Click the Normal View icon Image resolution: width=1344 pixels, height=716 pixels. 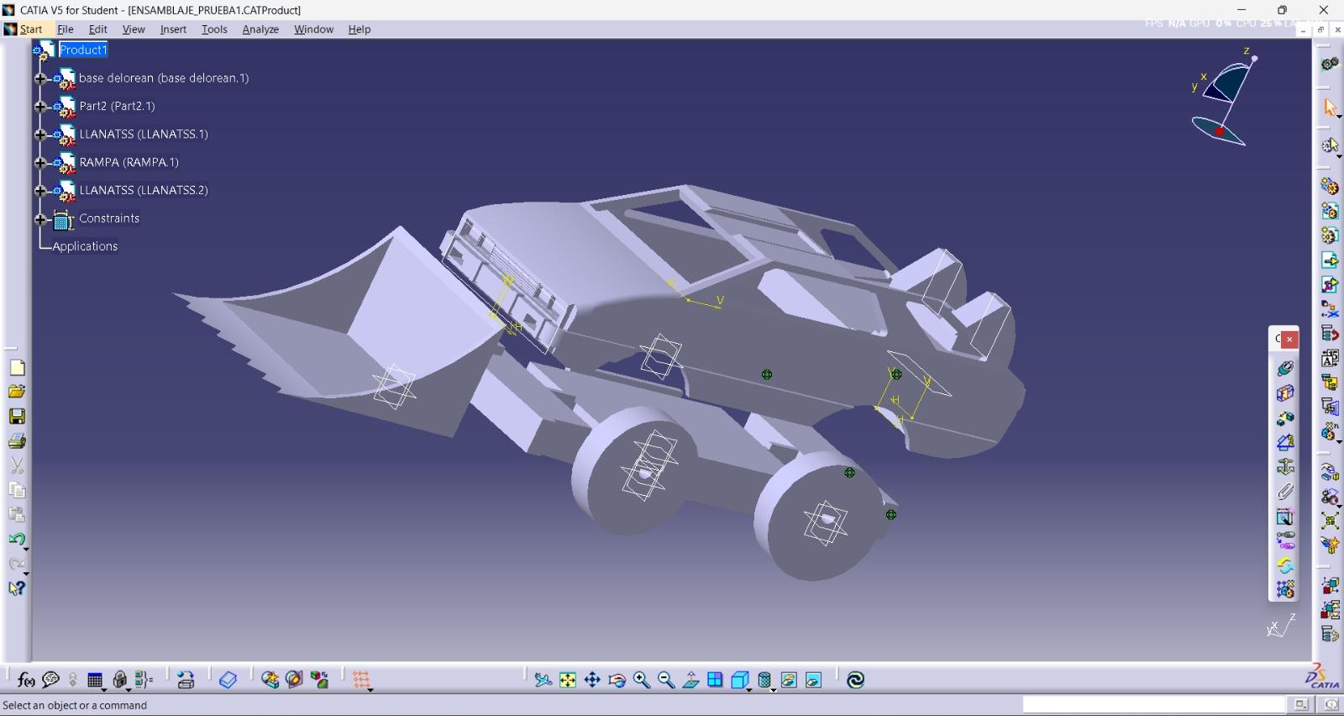(x=690, y=680)
